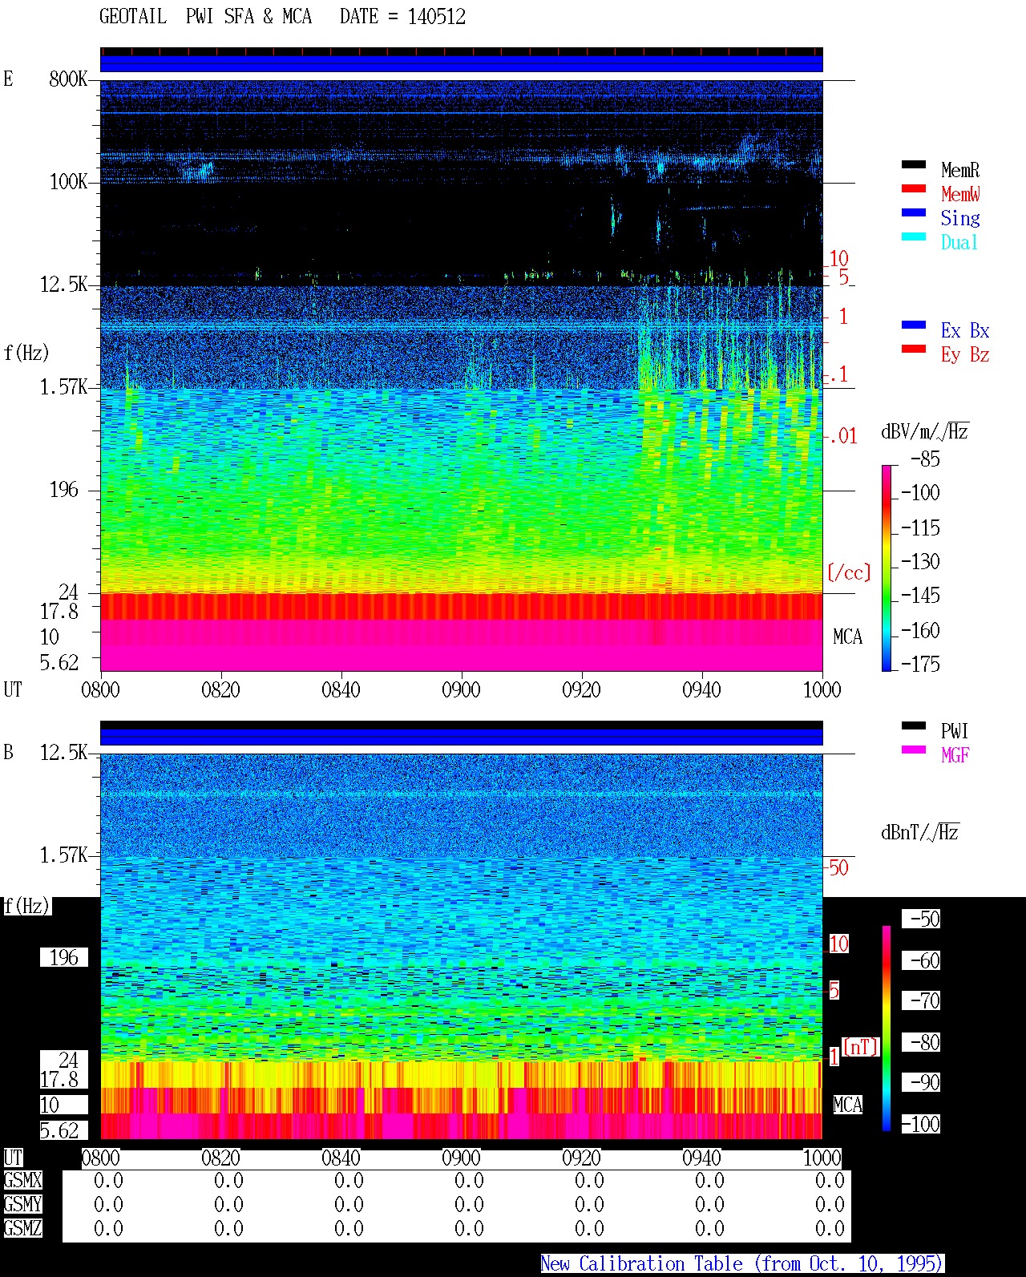
Task: Click the GSMX value under 0900
Action: tap(469, 1181)
